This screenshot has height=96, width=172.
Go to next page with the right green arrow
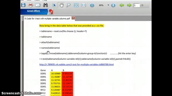(129, 5)
